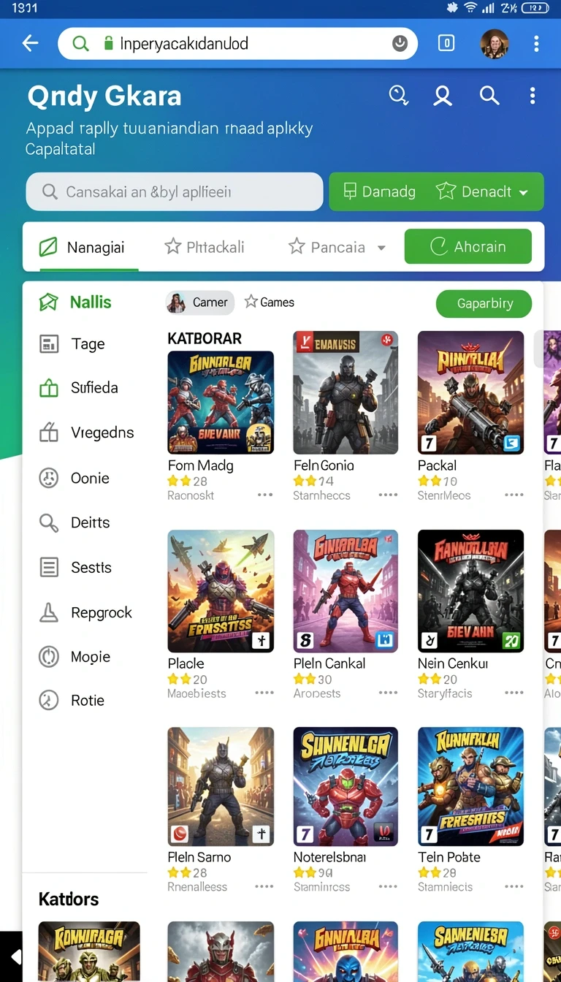
Task: Select Nallis in the sidebar
Action: pos(75,302)
